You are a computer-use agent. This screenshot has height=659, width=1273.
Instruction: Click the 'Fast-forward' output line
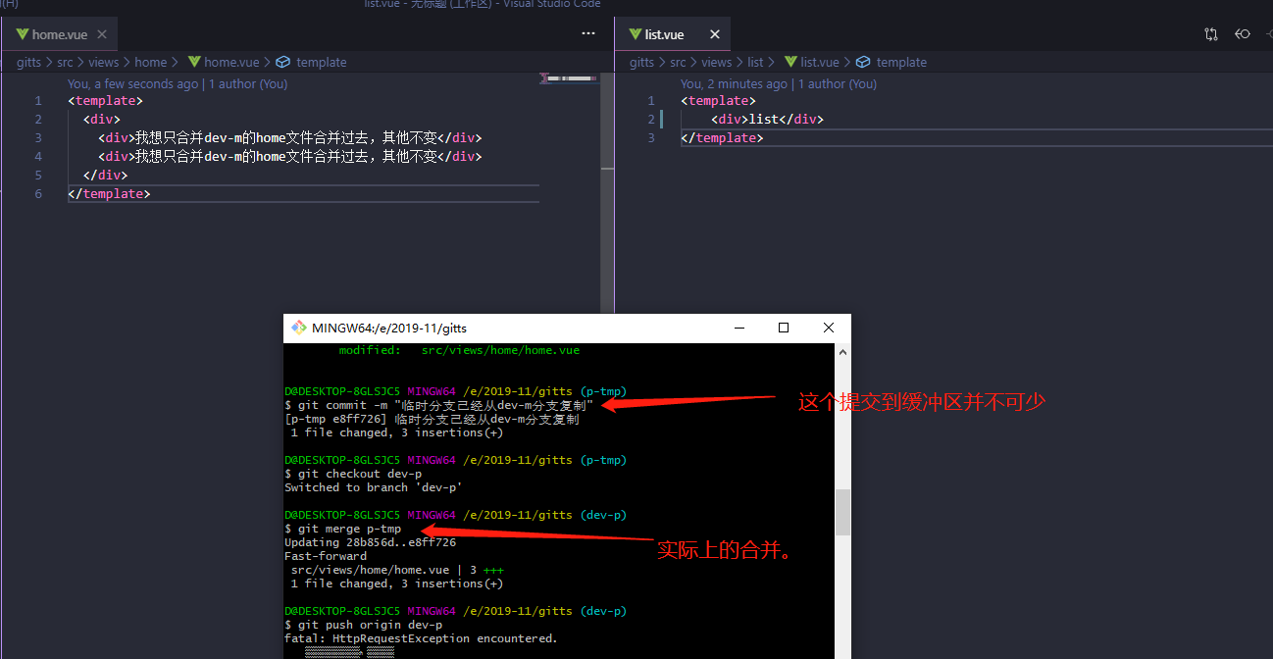326,556
